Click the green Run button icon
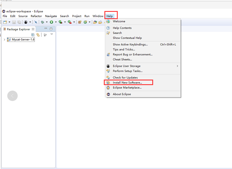232x169 pixels. pos(52,22)
